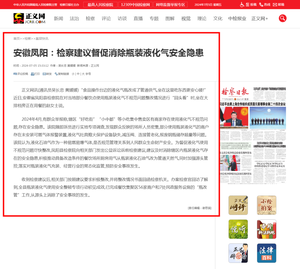Open the 悦听 tile
This screenshot has width=300, height=269.
(x=238, y=229)
